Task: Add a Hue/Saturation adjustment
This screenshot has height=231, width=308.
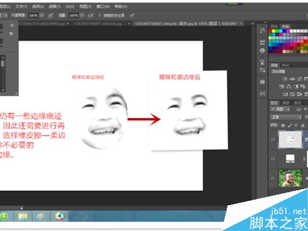Action: pyautogui.click(x=282, y=86)
